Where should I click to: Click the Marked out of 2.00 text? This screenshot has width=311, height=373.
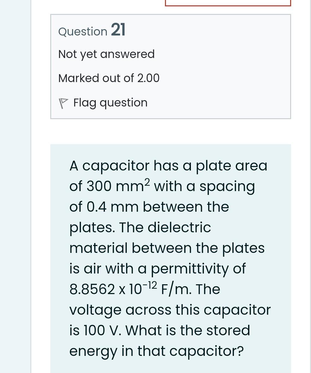(x=109, y=78)
